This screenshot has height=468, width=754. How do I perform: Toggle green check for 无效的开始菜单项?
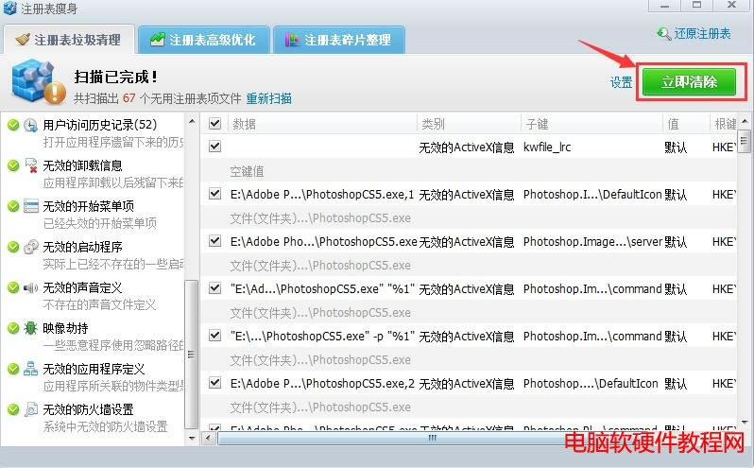pyautogui.click(x=13, y=206)
